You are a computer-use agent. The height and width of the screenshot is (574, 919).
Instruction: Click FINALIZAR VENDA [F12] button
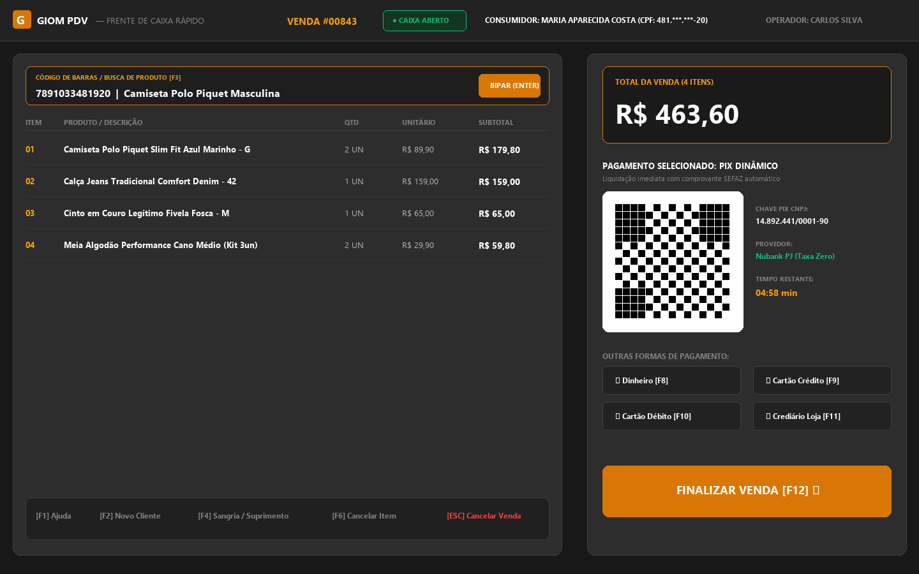[x=747, y=491]
